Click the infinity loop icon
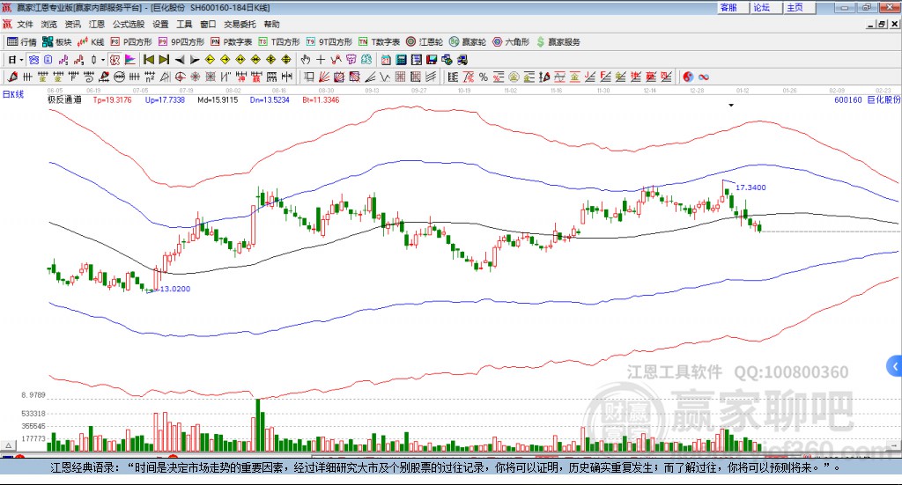The height and width of the screenshot is (485, 902). click(704, 77)
